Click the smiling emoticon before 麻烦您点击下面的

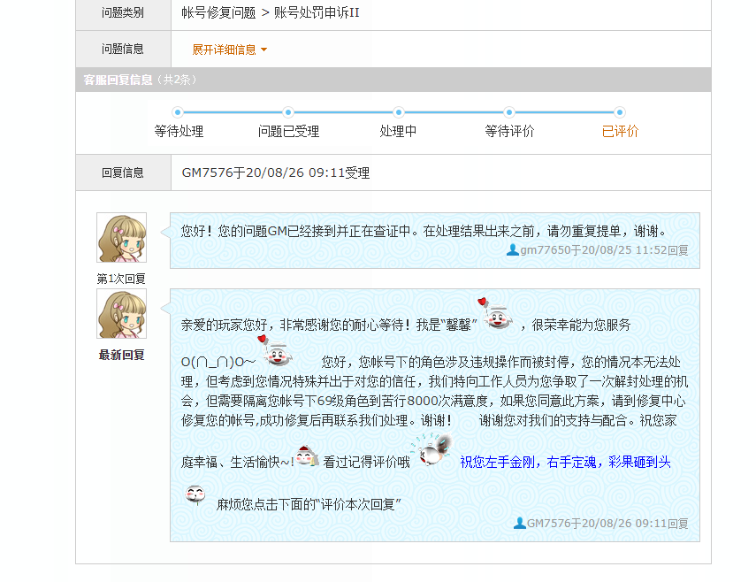[x=195, y=494]
